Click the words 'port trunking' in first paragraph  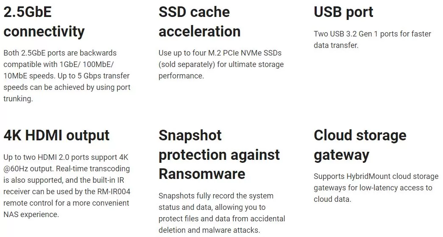[x=67, y=93]
